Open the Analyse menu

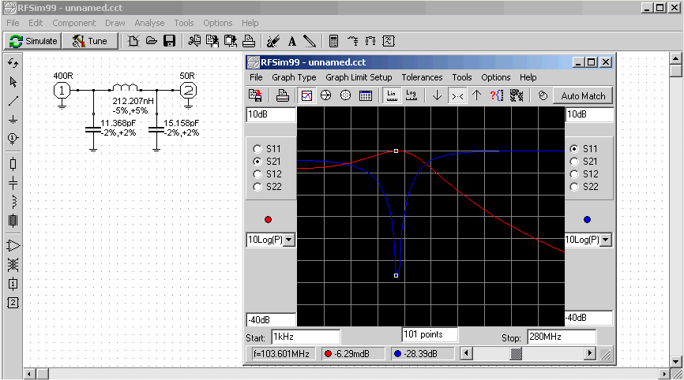pyautogui.click(x=149, y=23)
